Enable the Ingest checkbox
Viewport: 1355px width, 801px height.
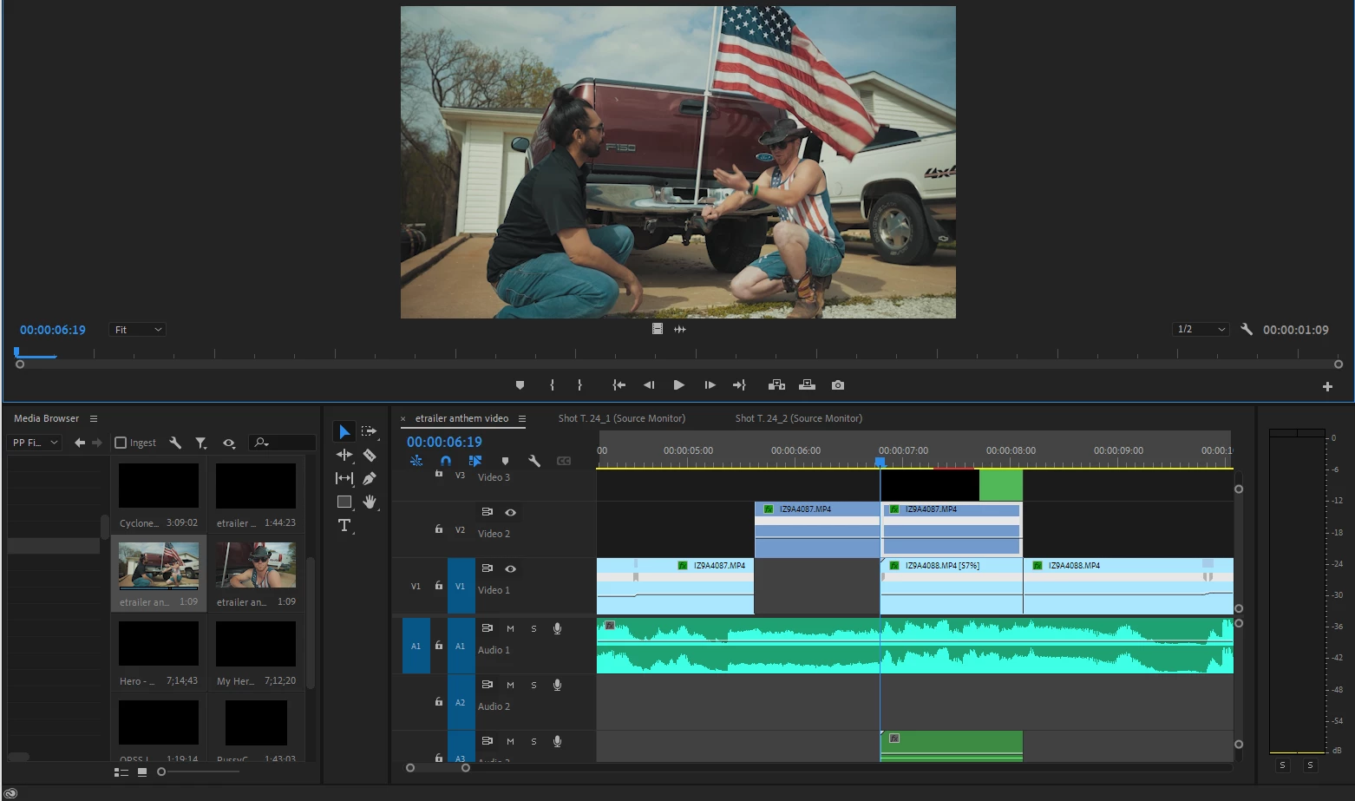[x=121, y=443]
